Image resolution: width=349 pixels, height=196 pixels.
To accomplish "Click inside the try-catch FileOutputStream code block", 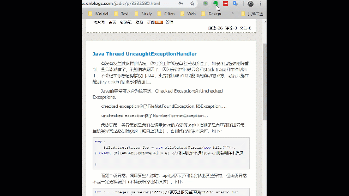I will pyautogui.click(x=171, y=153).
